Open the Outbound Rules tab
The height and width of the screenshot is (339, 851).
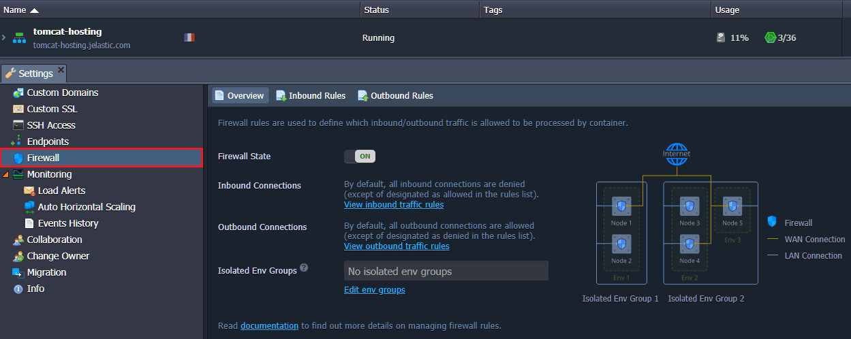(x=395, y=96)
